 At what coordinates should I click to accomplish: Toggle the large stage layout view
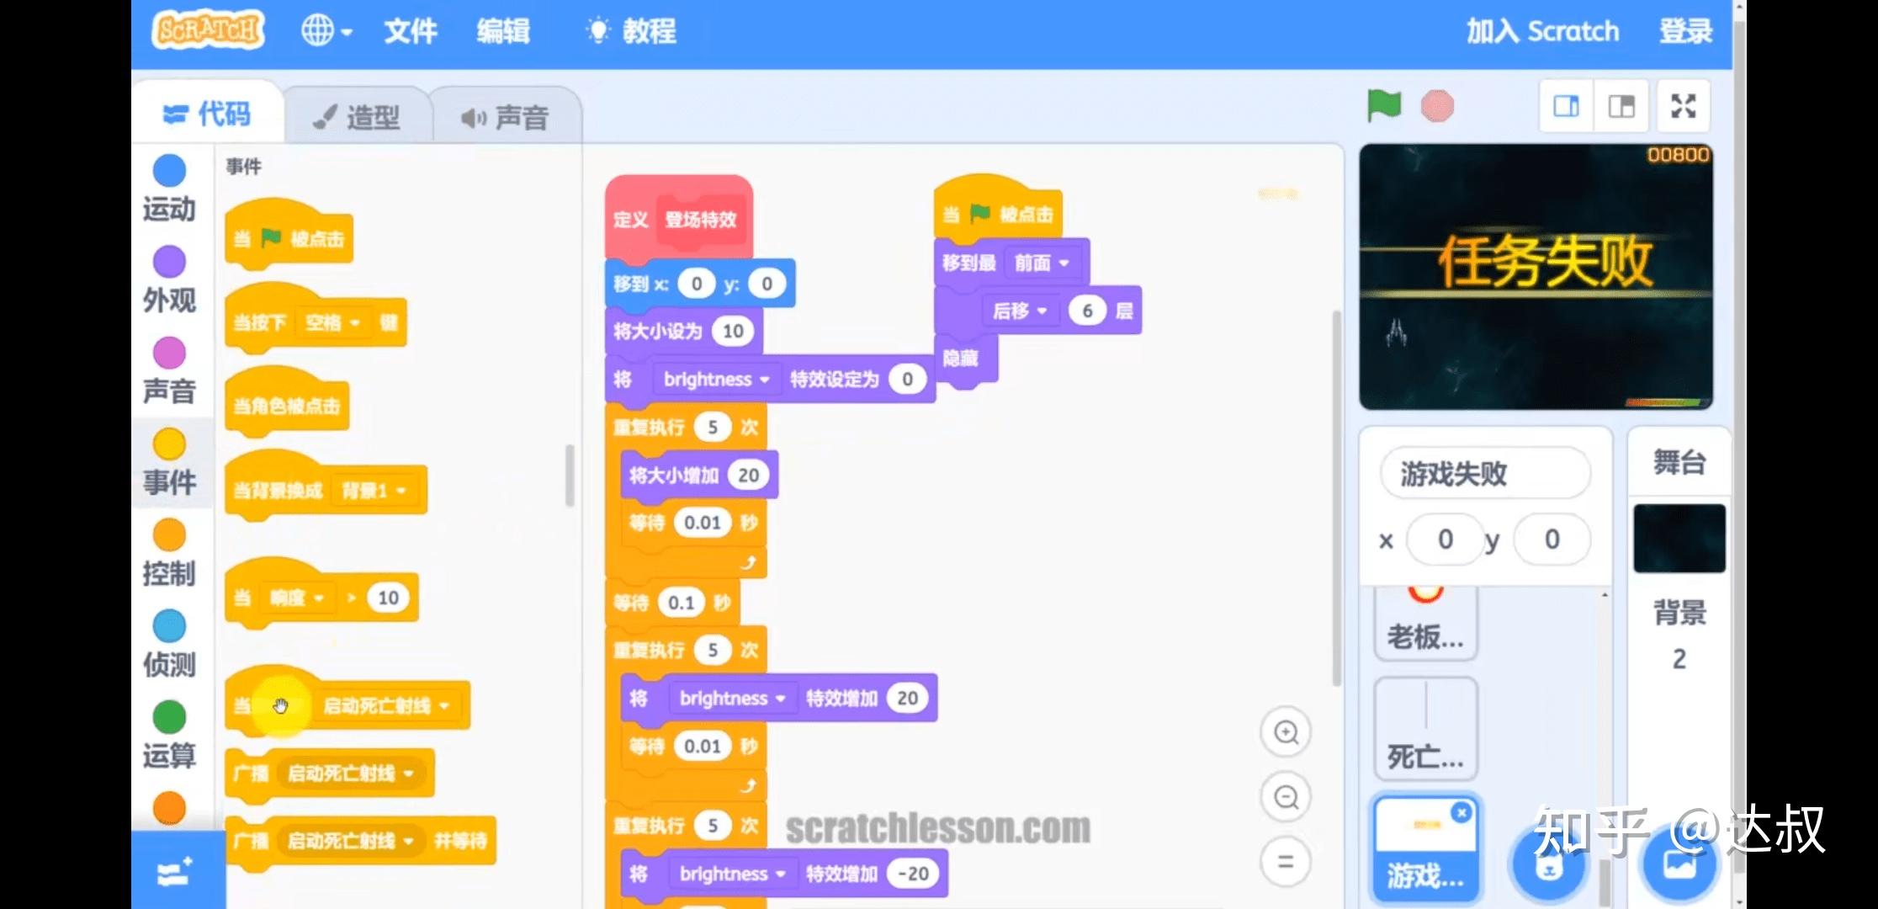point(1620,105)
